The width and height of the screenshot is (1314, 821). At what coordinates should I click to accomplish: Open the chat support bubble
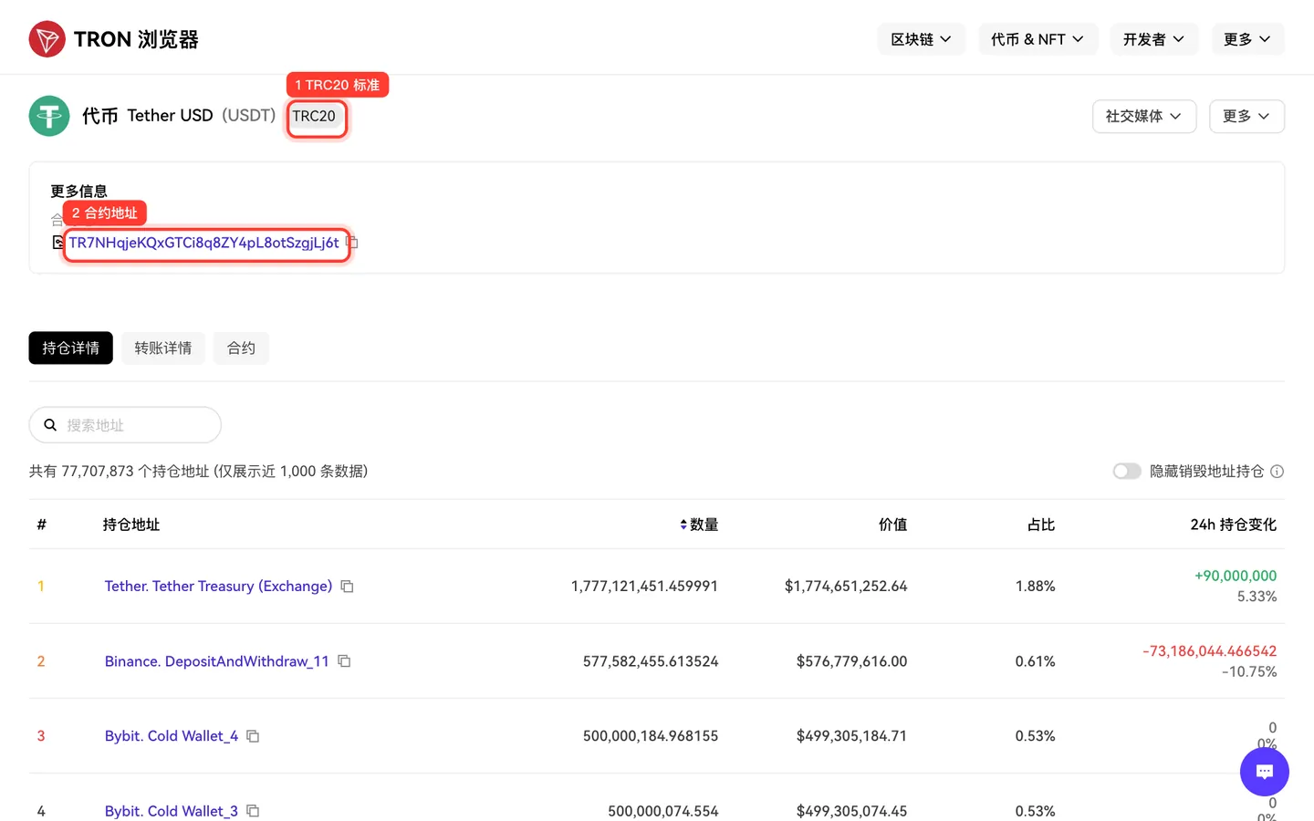(1265, 772)
